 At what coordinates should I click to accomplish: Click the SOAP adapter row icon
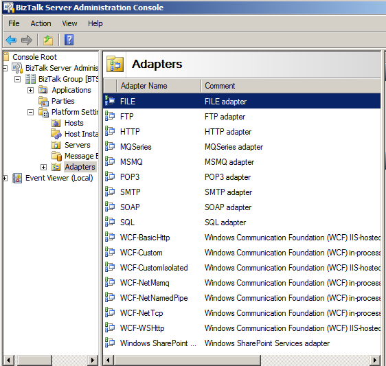(x=110, y=207)
